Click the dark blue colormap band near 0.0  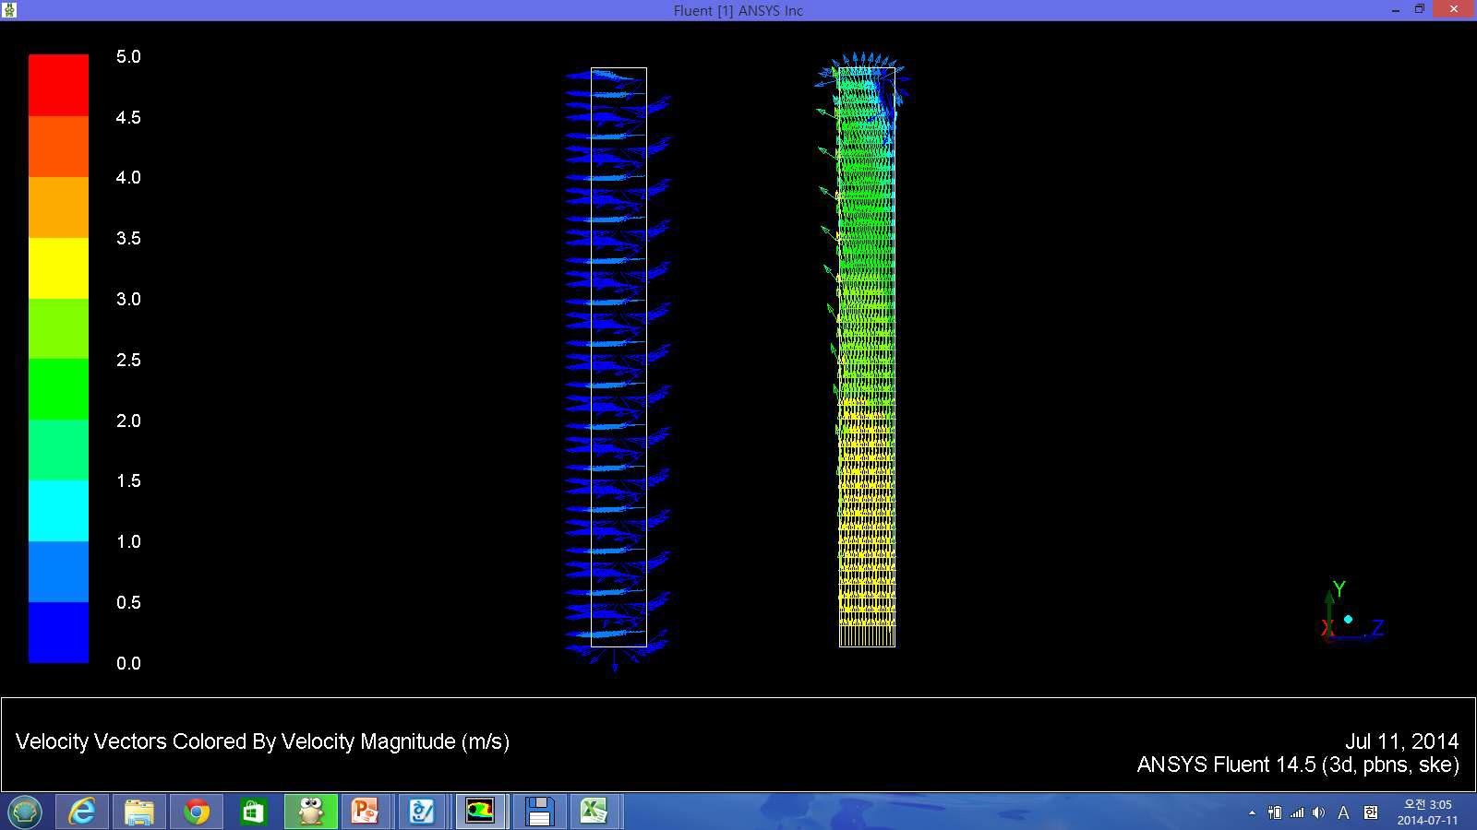pos(58,632)
